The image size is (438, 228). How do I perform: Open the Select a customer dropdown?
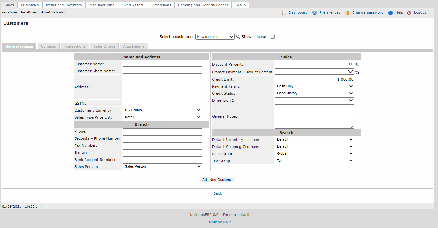[x=215, y=36]
